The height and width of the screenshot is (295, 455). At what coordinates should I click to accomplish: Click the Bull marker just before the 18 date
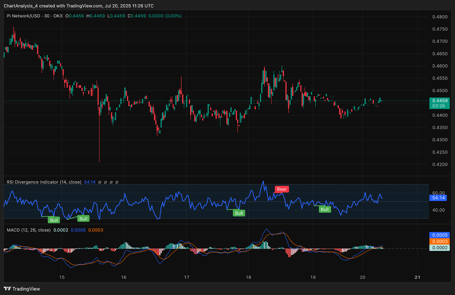pos(239,213)
